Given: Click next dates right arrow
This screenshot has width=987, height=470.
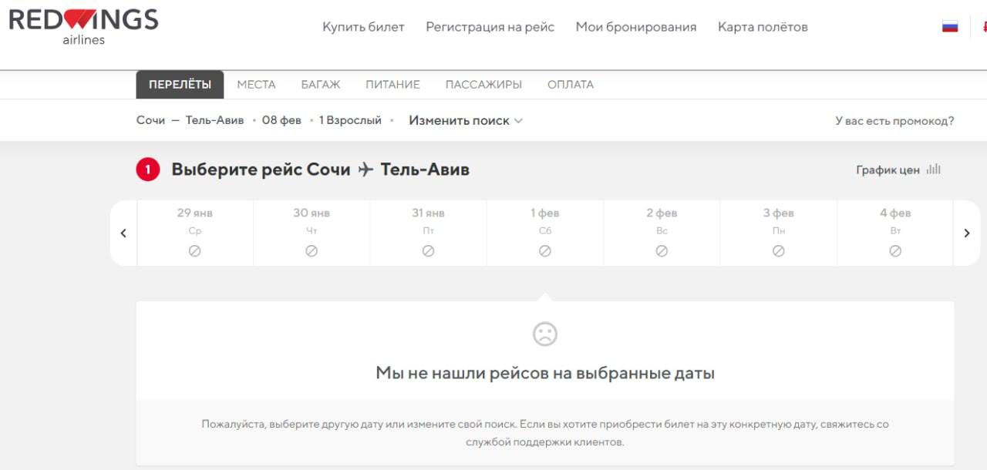Looking at the screenshot, I should pyautogui.click(x=967, y=233).
